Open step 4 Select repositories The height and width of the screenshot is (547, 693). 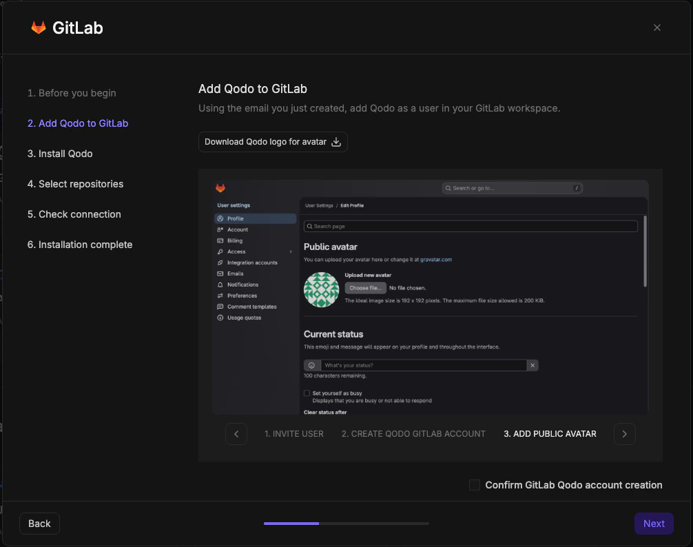75,184
